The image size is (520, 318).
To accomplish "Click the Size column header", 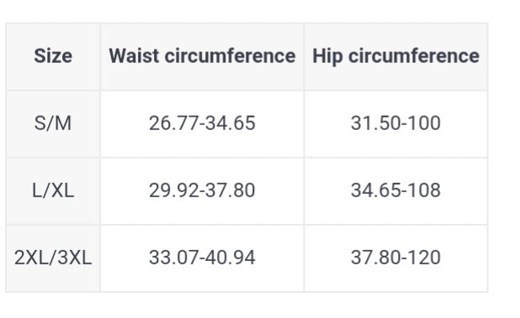I will click(53, 56).
